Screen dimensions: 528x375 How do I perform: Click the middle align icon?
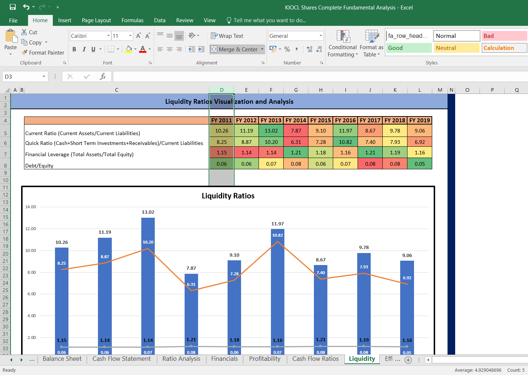[x=170, y=35]
